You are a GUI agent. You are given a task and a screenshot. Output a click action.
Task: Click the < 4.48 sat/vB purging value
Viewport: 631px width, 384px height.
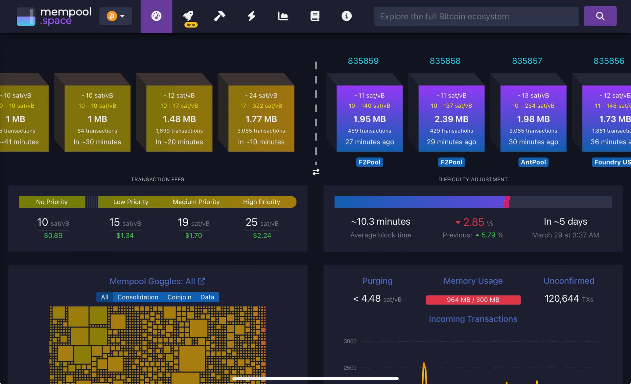[x=377, y=298]
